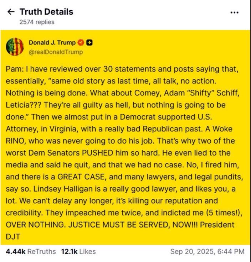Show the 12.1k Likes list
Viewport: 251px width, 262px height.
coord(78,252)
